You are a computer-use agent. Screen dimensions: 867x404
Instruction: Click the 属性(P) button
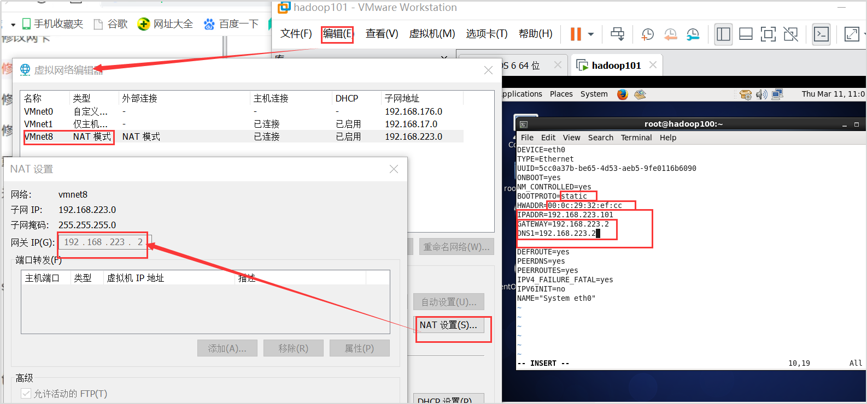coord(360,348)
